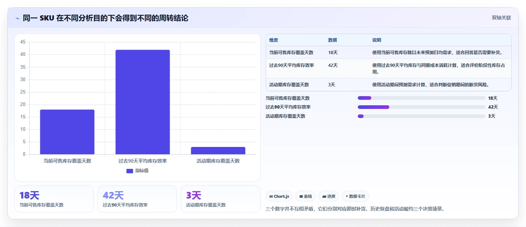Viewport: 526px width, 227px height.
Task: Click the 当前可售库存覆盖天数 bar in chart
Action: tap(67, 132)
